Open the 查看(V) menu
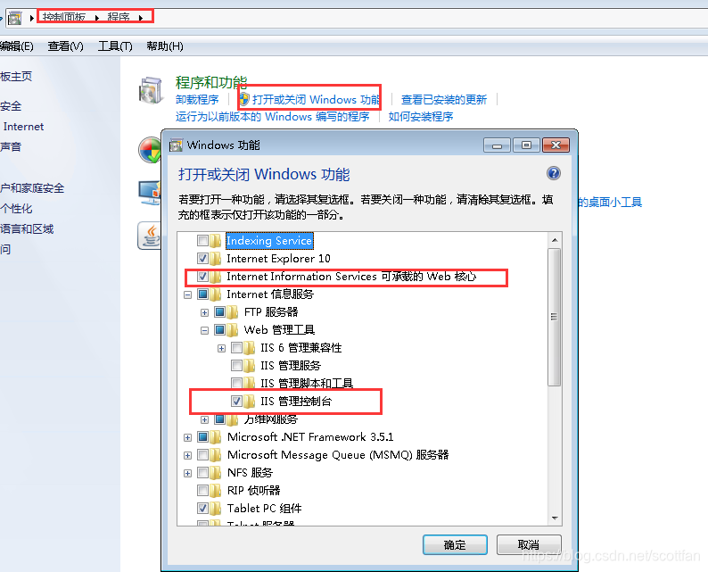This screenshot has height=572, width=708. tap(65, 46)
